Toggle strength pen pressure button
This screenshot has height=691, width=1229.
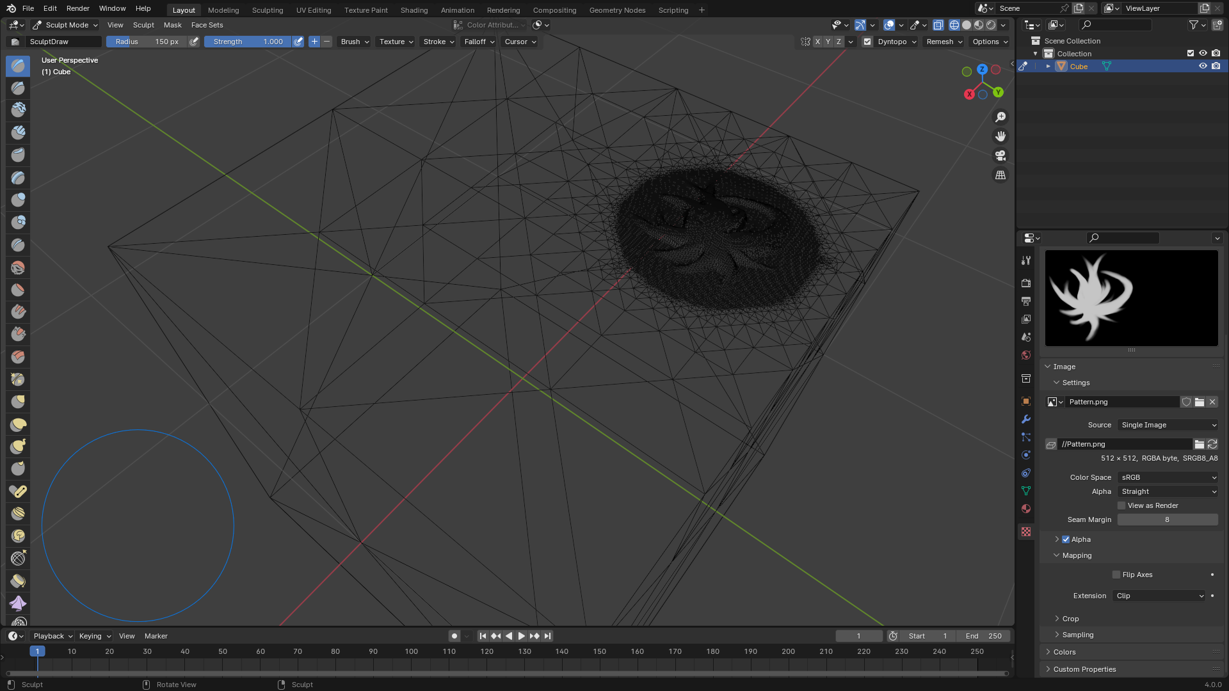click(298, 42)
